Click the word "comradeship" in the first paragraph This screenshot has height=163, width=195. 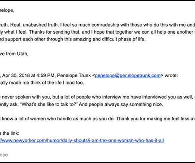point(105,25)
